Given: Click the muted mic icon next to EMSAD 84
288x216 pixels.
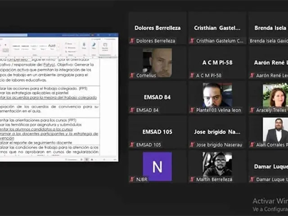Looking at the screenshot, I should [x=132, y=110].
